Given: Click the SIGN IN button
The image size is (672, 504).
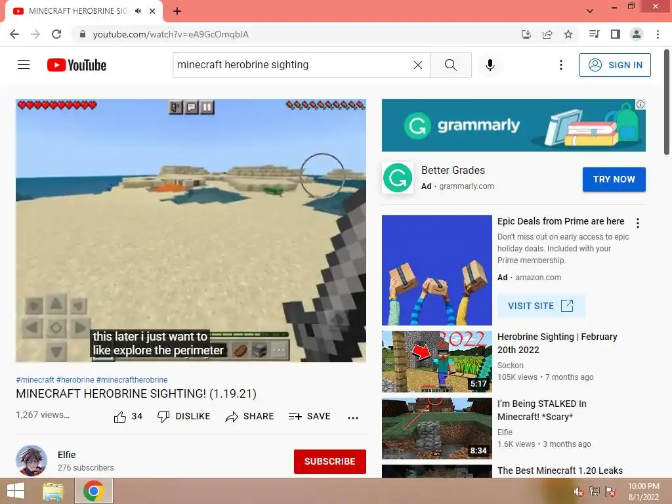Looking at the screenshot, I should point(615,65).
